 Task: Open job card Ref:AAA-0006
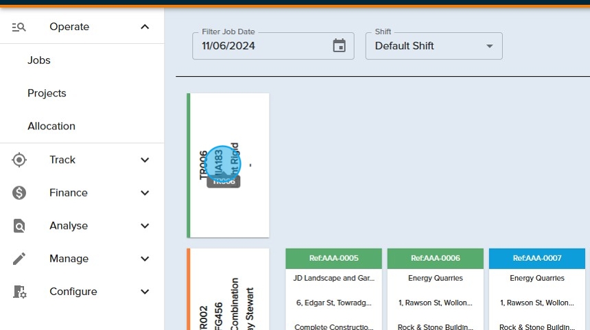coord(435,258)
